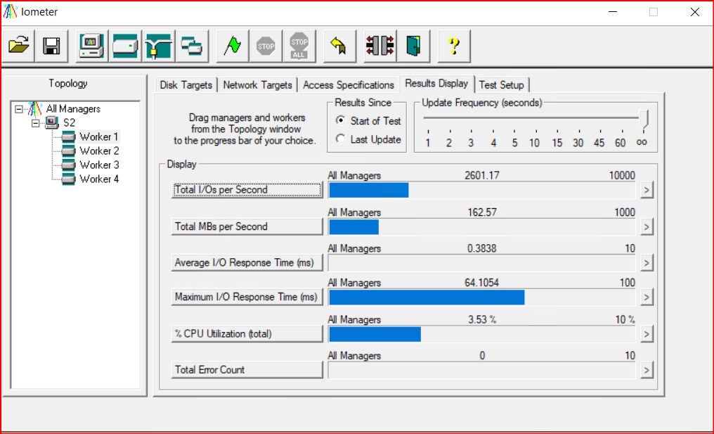Open the Access Specifications tab
714x434 pixels.
click(x=348, y=85)
